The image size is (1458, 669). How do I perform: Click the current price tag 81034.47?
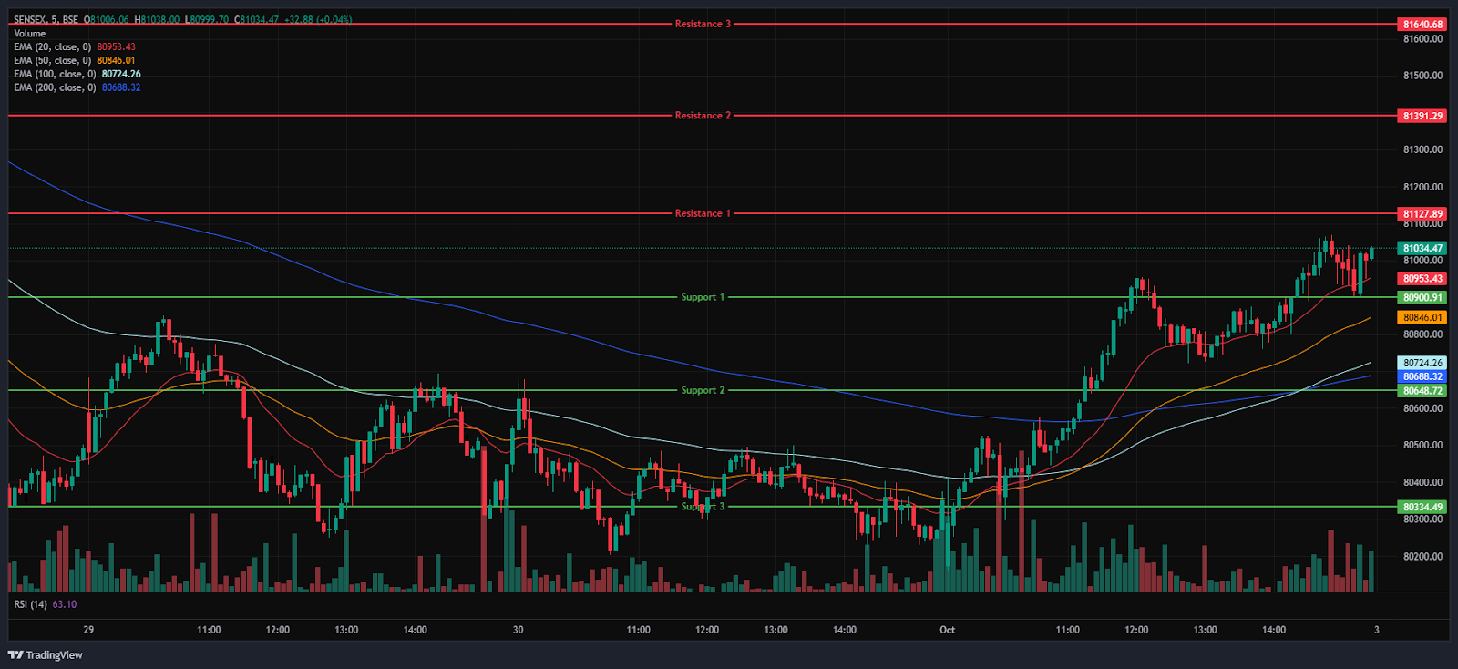pyautogui.click(x=1422, y=248)
